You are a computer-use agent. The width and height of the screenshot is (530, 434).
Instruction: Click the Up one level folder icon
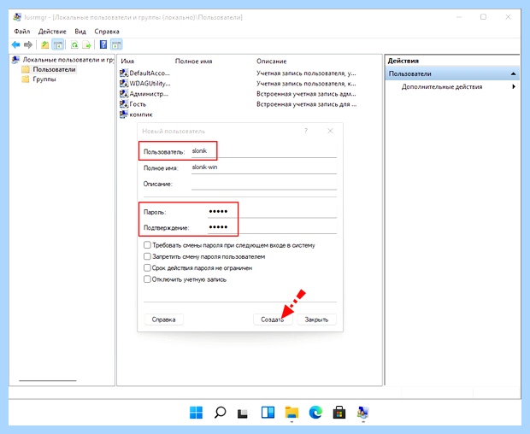[44, 44]
